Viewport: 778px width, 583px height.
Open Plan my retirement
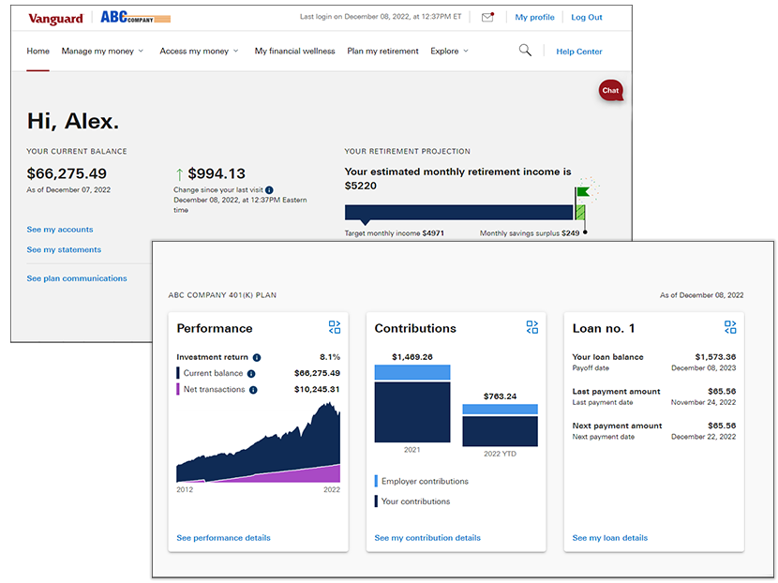point(382,52)
